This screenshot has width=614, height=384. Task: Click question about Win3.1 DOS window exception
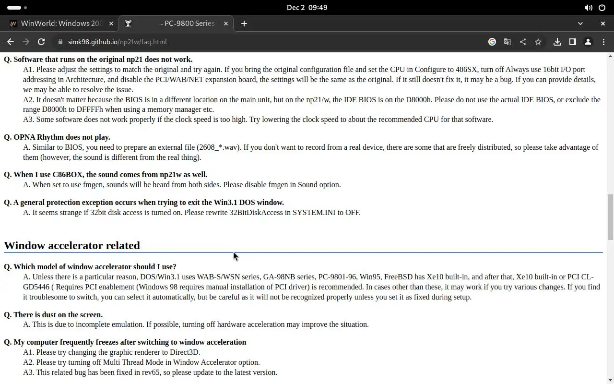click(144, 203)
